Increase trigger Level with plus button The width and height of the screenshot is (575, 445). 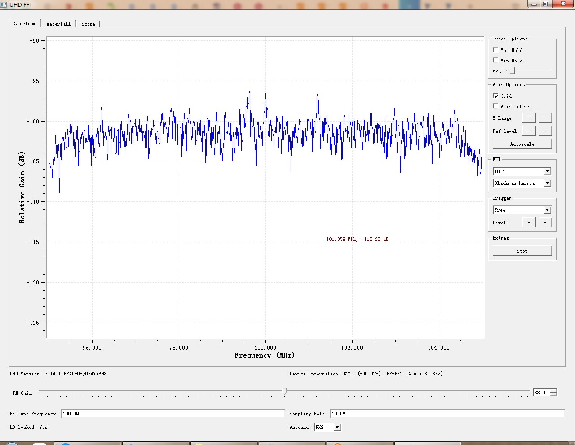click(529, 222)
